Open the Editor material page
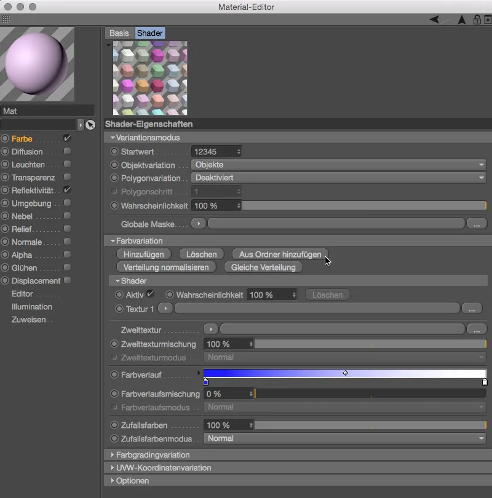The image size is (492, 498). pyautogui.click(x=22, y=294)
